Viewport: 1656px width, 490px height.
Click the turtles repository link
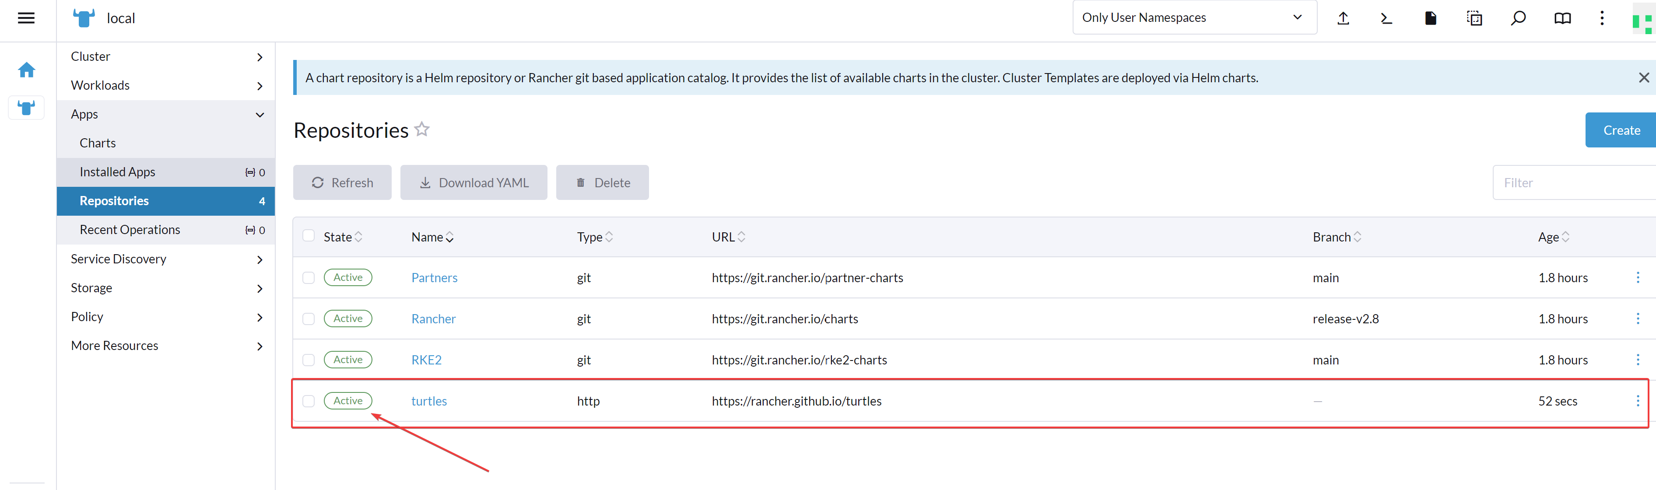tap(429, 401)
